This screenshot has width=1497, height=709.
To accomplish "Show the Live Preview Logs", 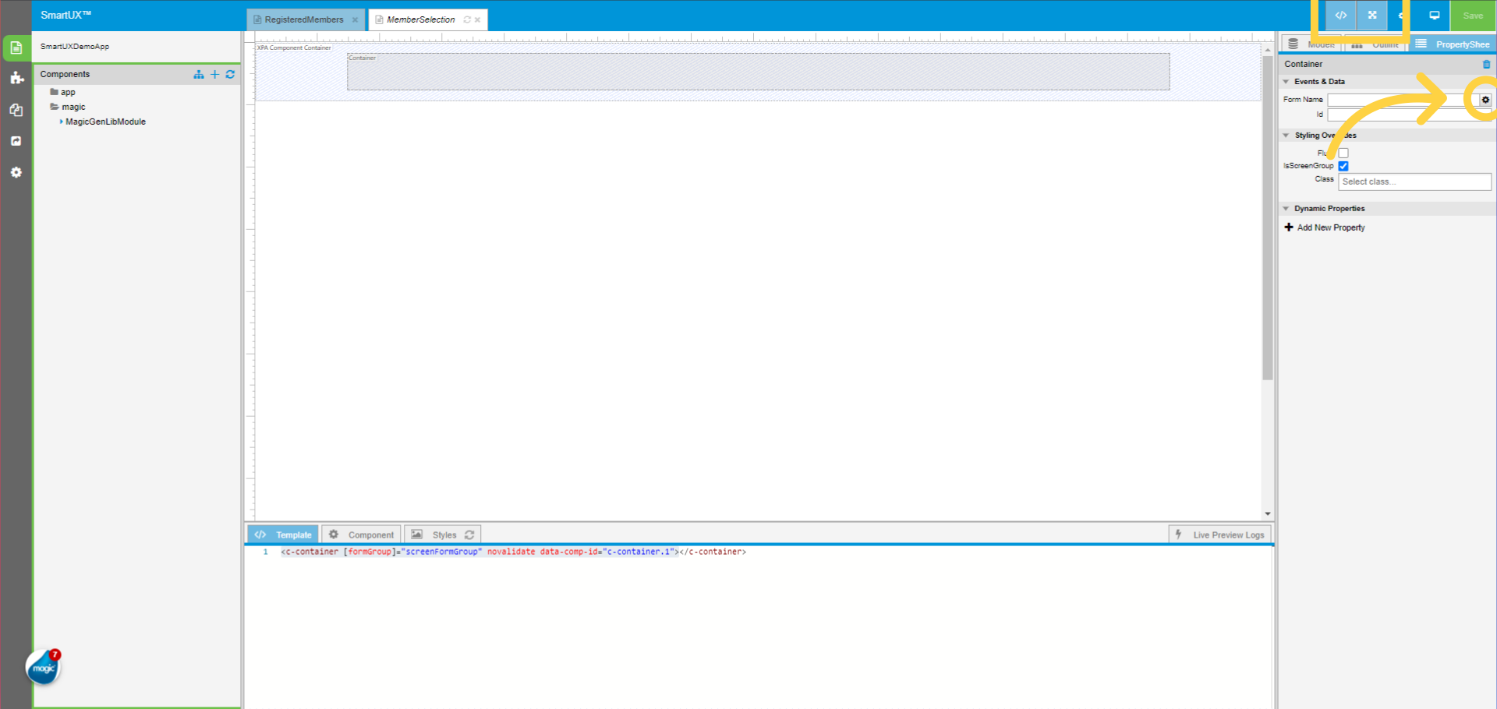I will (1219, 534).
